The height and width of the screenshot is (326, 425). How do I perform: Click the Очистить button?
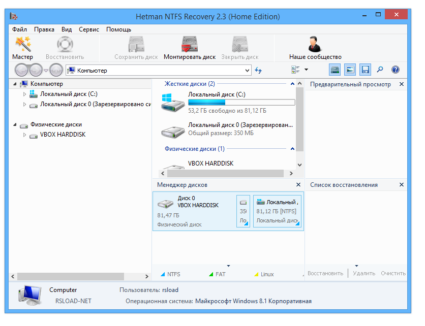click(394, 273)
